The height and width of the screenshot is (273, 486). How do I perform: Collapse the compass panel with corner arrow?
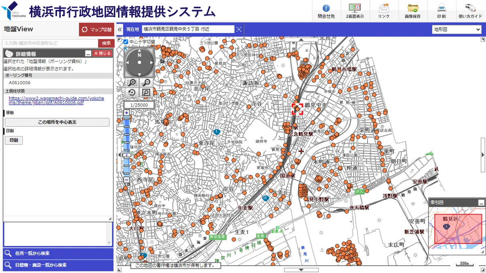[126, 49]
